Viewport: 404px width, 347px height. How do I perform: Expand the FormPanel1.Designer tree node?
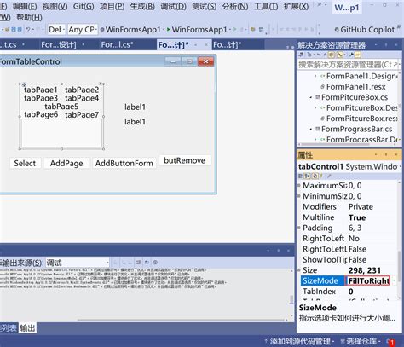click(315, 76)
